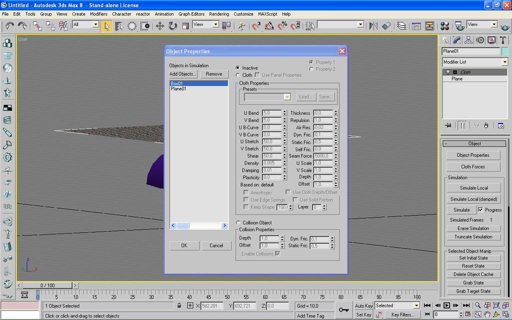Image resolution: width=512 pixels, height=320 pixels.
Task: Open the Select by Name tool
Action: point(119,26)
